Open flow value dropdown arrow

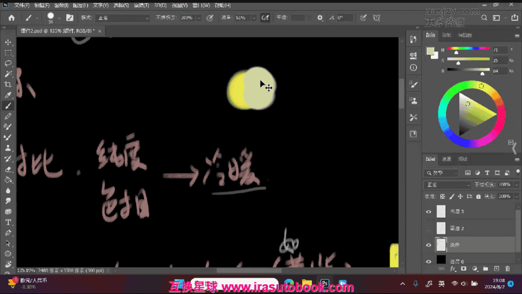(x=254, y=18)
